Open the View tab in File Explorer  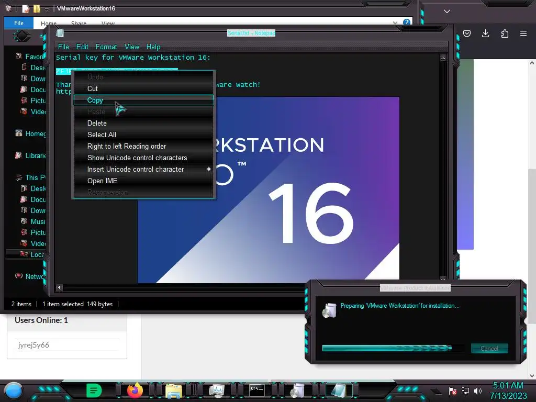tap(108, 23)
